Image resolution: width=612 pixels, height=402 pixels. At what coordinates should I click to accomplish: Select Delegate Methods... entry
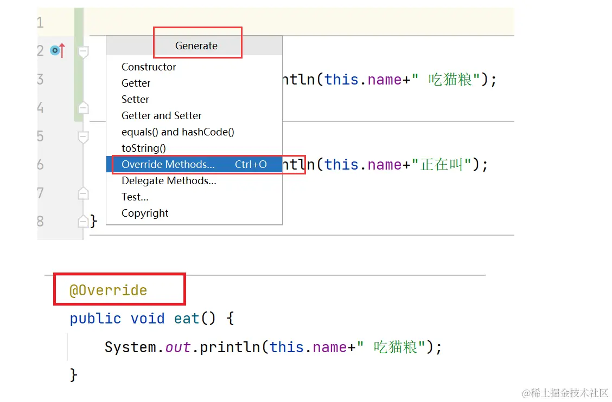click(194, 181)
